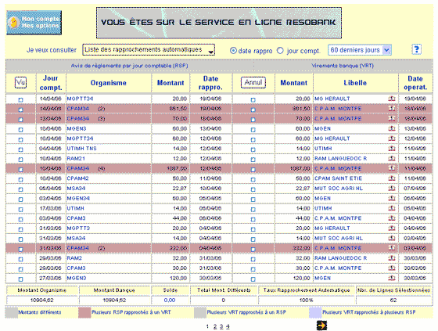Open detail icon in MG HERAULT 12/04/06 row
Screen dimensions: 438x331
pyautogui.click(x=392, y=139)
